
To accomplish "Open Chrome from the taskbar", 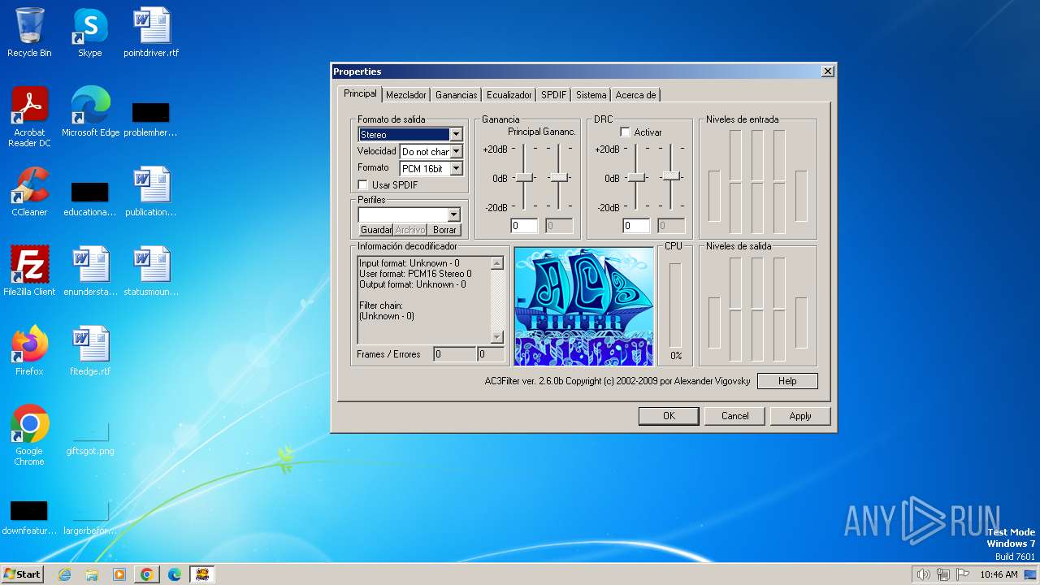I will (147, 574).
